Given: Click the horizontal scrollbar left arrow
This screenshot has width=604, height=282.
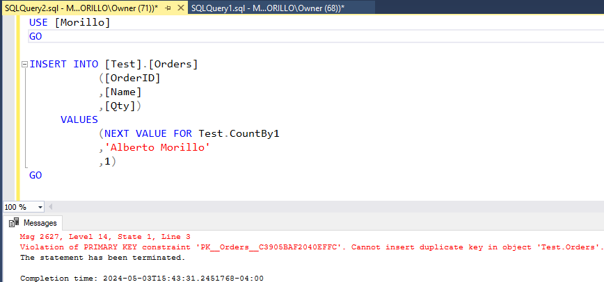Looking at the screenshot, I should point(51,207).
